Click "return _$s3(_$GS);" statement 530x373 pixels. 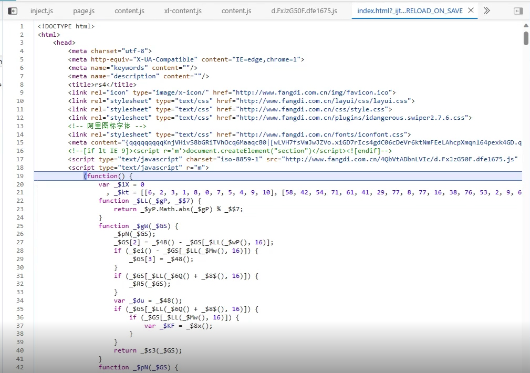pyautogui.click(x=148, y=351)
